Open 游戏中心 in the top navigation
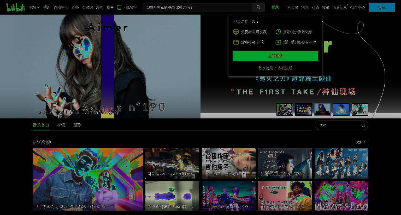The width and height of the screenshot is (401, 215). [x=61, y=7]
